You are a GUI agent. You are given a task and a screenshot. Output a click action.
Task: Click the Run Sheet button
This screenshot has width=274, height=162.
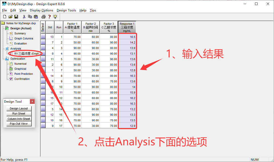pyautogui.click(x=19, y=113)
